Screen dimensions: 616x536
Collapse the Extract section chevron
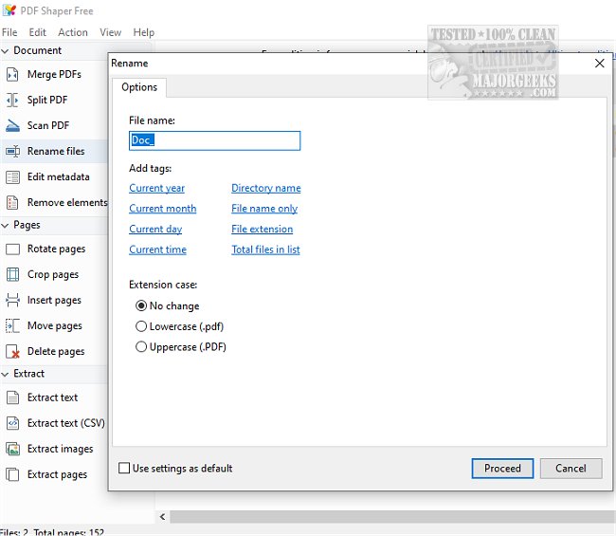pyautogui.click(x=5, y=374)
